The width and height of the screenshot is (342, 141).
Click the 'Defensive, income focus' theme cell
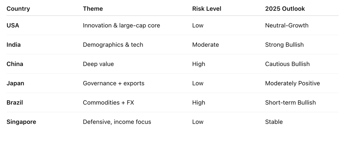pos(117,122)
